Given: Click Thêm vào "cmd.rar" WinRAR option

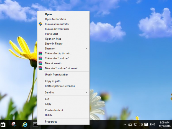Looking at the screenshot, I should coord(56,58).
